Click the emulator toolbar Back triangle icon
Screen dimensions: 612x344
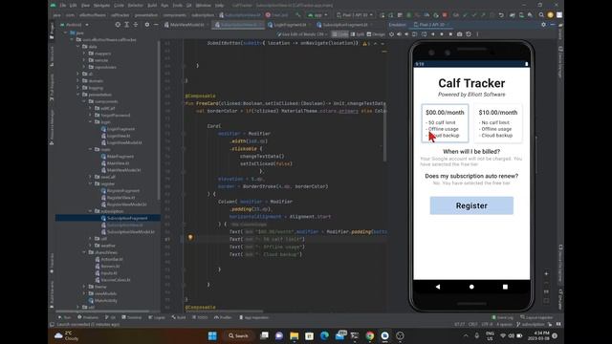point(433,34)
